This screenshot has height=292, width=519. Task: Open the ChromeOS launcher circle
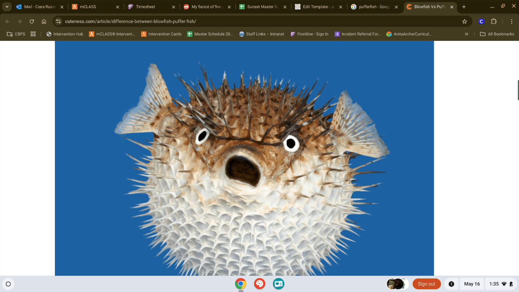(8, 284)
